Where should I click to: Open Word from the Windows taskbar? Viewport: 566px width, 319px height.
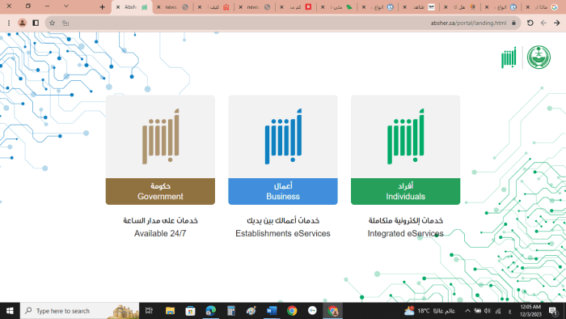(x=272, y=311)
